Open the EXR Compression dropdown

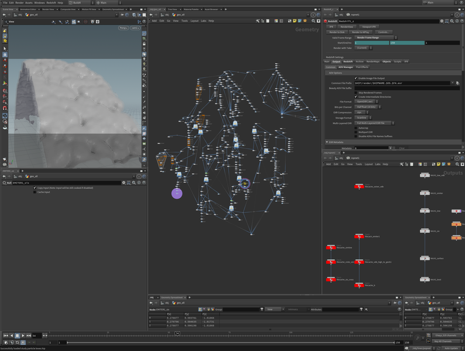(361, 112)
